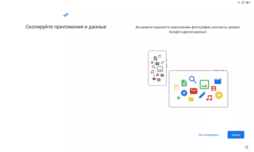Tap the yellow circle arrow icon in tablet

[219, 95]
